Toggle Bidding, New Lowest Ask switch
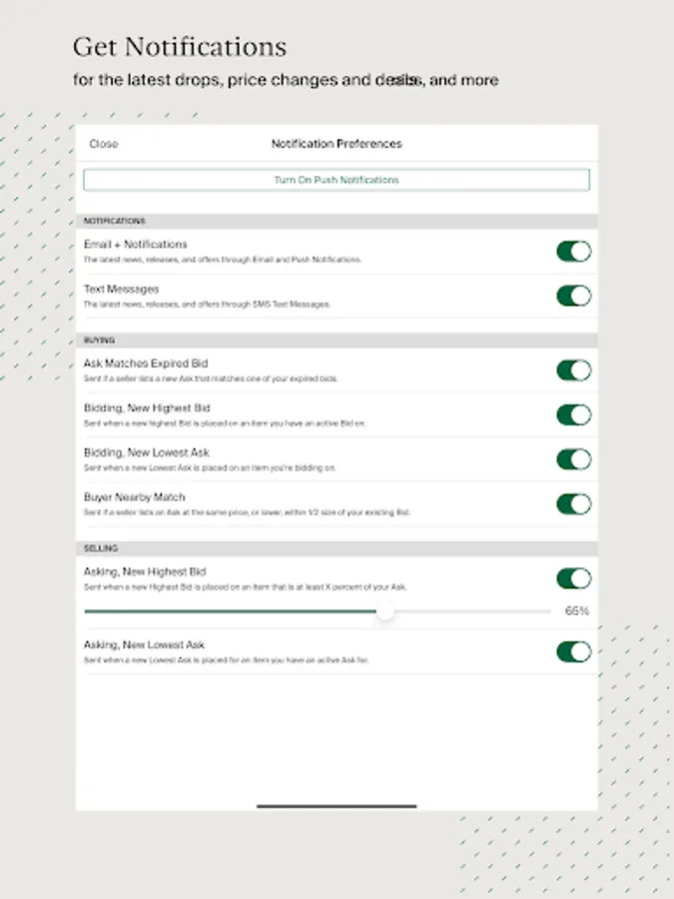Viewport: 674px width, 899px height. [x=574, y=459]
